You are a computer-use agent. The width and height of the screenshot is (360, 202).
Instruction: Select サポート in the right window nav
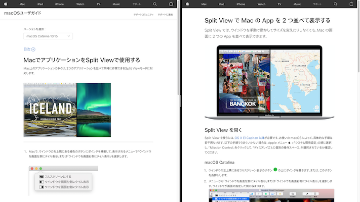(317, 4)
